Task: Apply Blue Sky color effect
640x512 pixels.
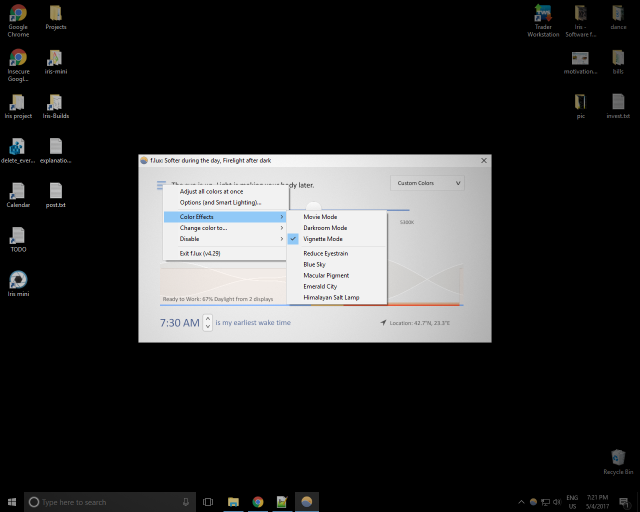Action: click(336, 264)
